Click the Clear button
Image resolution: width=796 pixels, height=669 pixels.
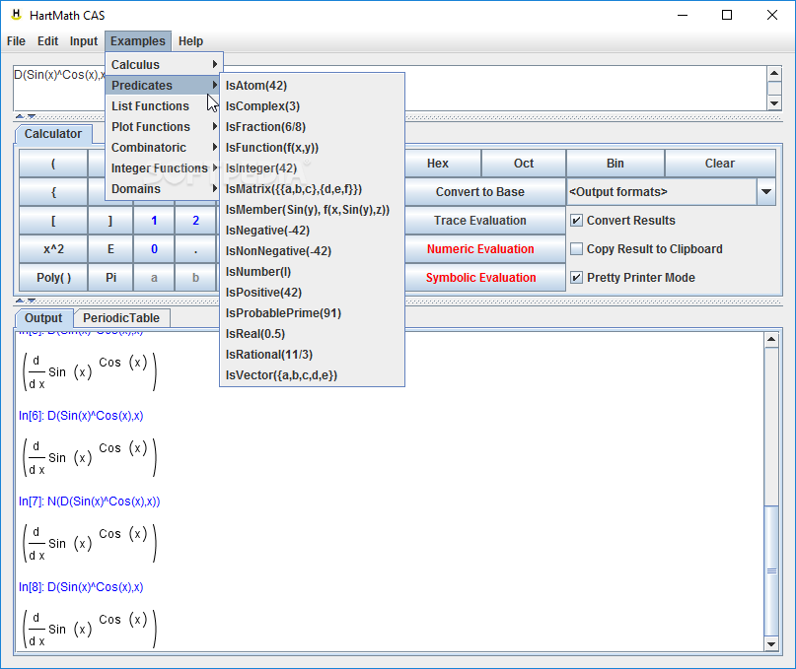720,164
